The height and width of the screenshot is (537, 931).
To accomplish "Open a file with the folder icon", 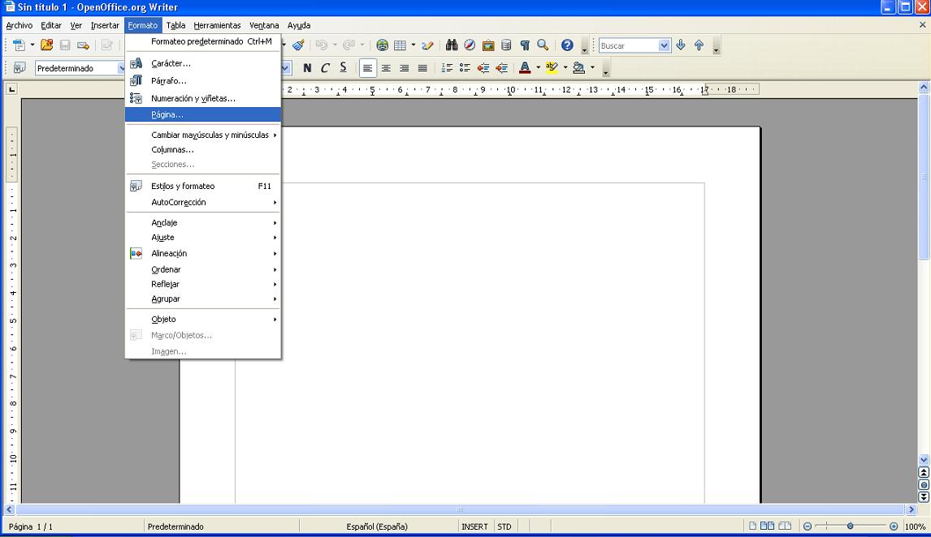I will click(47, 45).
